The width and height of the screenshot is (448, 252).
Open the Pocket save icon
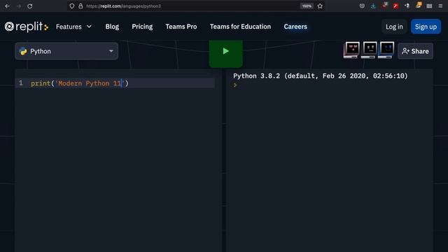click(362, 6)
